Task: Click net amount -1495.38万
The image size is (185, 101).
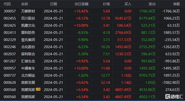Action: point(171,68)
